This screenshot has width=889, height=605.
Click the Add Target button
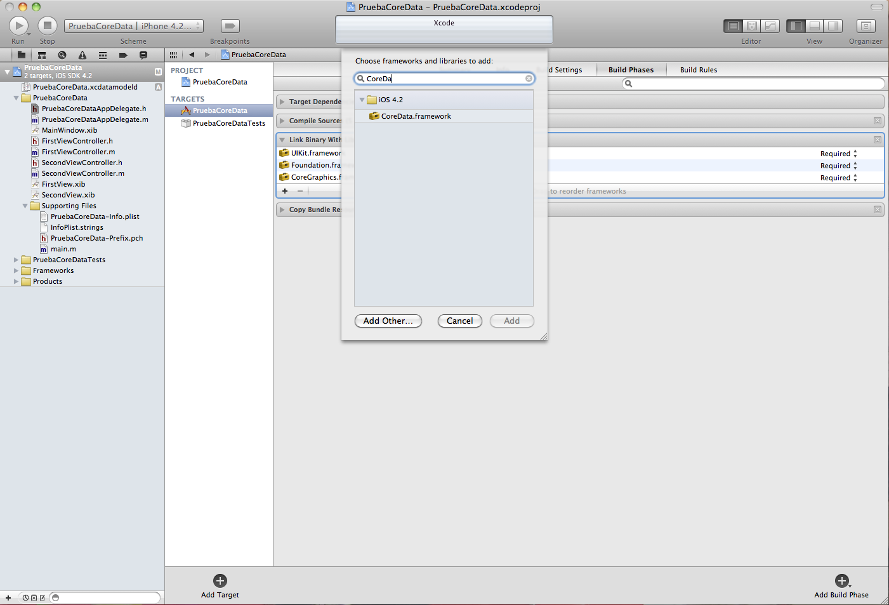pos(220,586)
